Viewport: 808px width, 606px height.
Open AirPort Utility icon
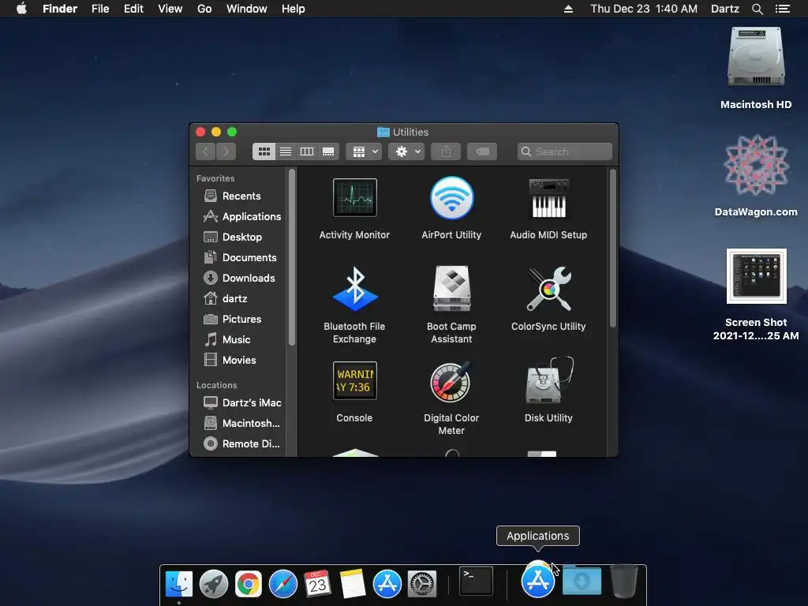451,198
